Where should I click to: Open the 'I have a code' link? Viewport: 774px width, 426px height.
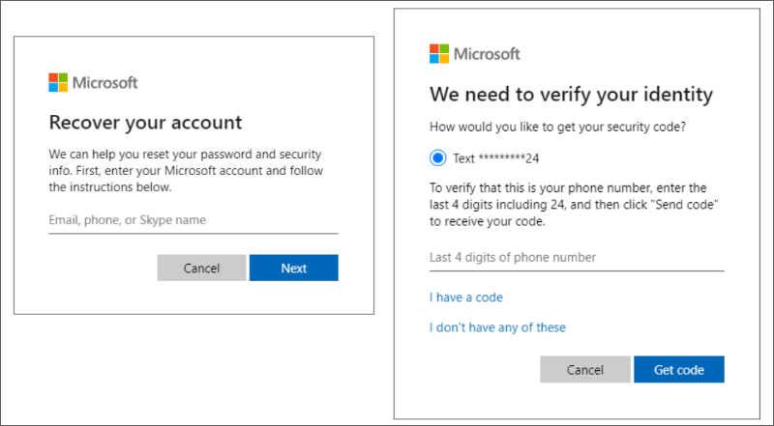pos(466,298)
